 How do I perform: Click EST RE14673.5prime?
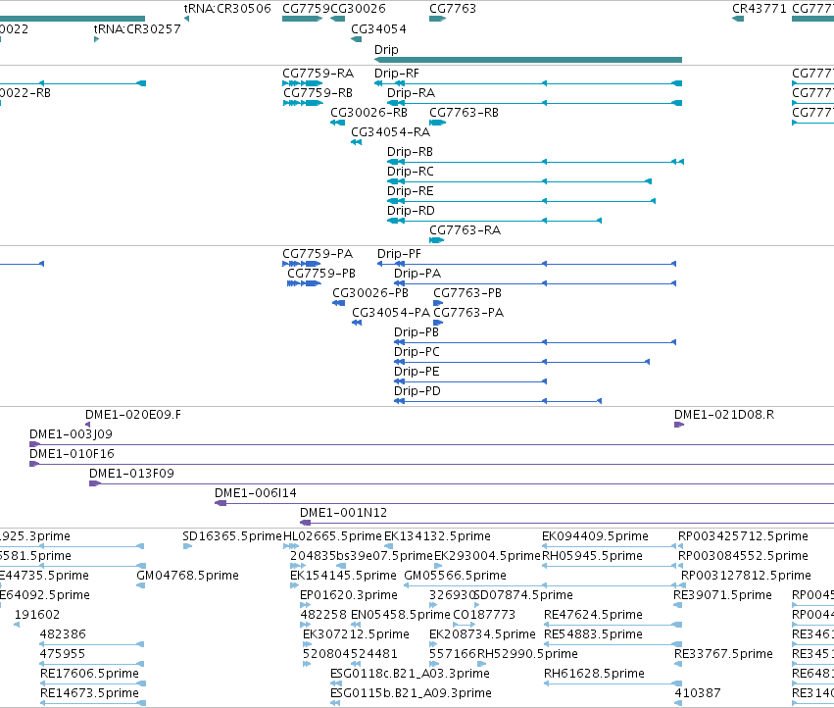tap(89, 693)
